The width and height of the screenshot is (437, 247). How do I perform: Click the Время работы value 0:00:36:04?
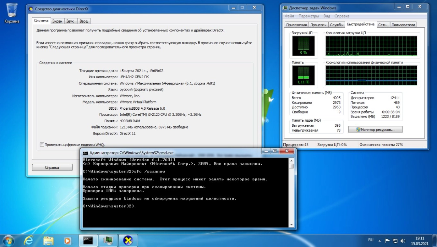391,112
